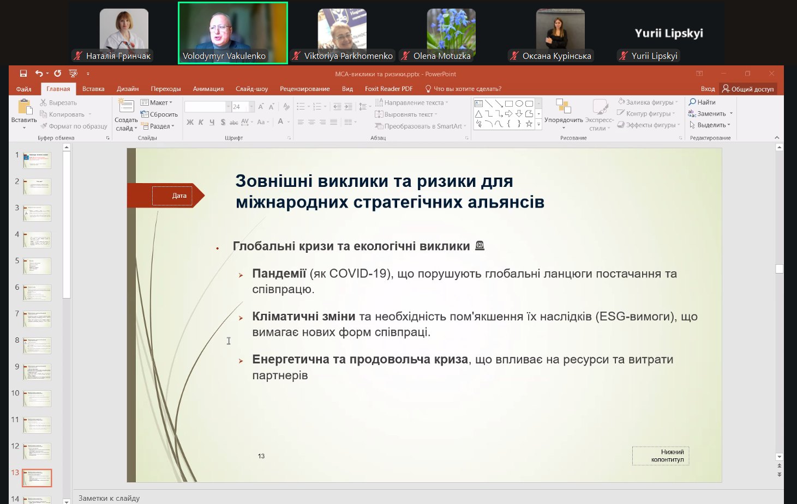
Task: Reset slide with Сбросить icon
Action: (x=145, y=114)
